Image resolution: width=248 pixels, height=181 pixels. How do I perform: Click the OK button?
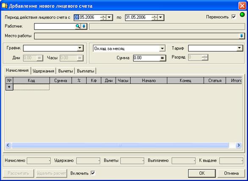[x=202, y=173]
